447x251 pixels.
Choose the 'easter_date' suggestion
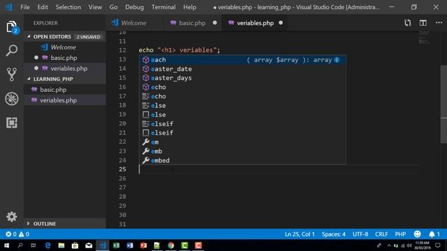point(242,69)
